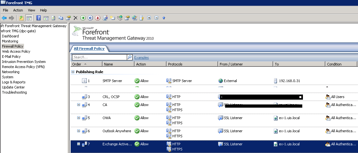Select E-Mail Policy node
This screenshot has width=358, height=153.
coord(11,57)
